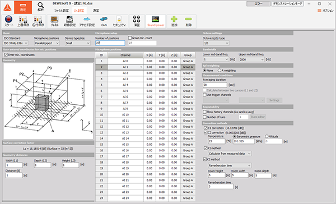Screen dimensions: 336x204
Task: Click the Number of positions field
Action: (110, 43)
